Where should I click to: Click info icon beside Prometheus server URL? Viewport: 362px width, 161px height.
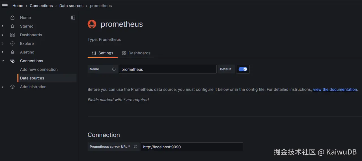tap(135, 147)
